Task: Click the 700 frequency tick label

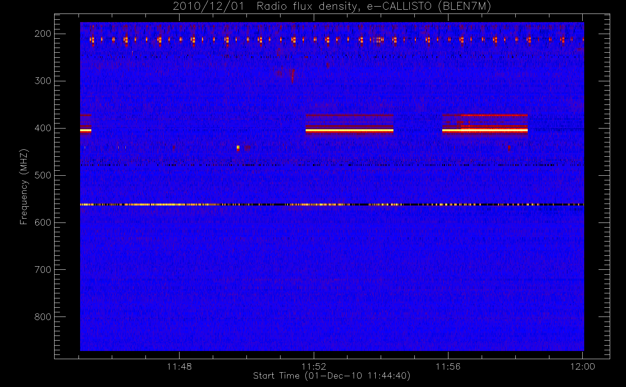Action: (x=43, y=270)
